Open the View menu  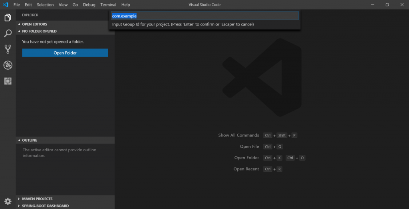pyautogui.click(x=63, y=5)
